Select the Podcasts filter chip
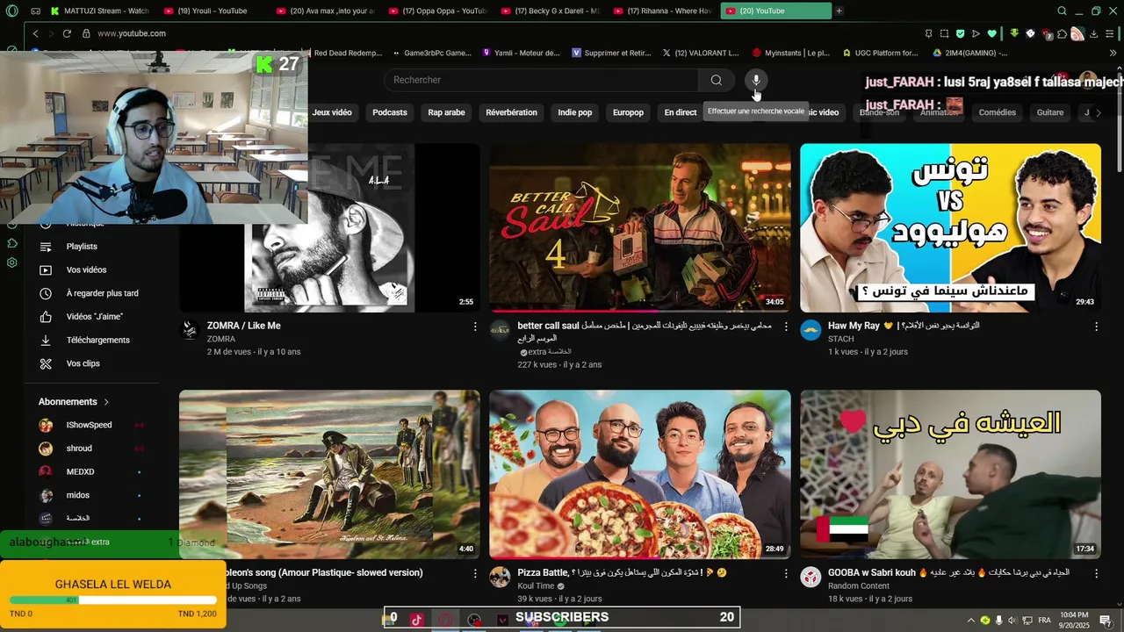The image size is (1124, 632). coord(390,112)
